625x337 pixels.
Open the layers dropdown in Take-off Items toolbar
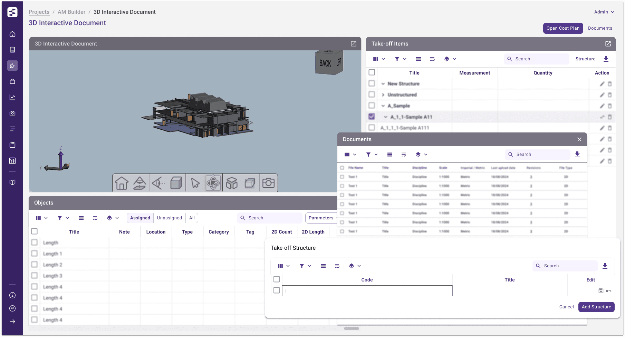pyautogui.click(x=450, y=59)
